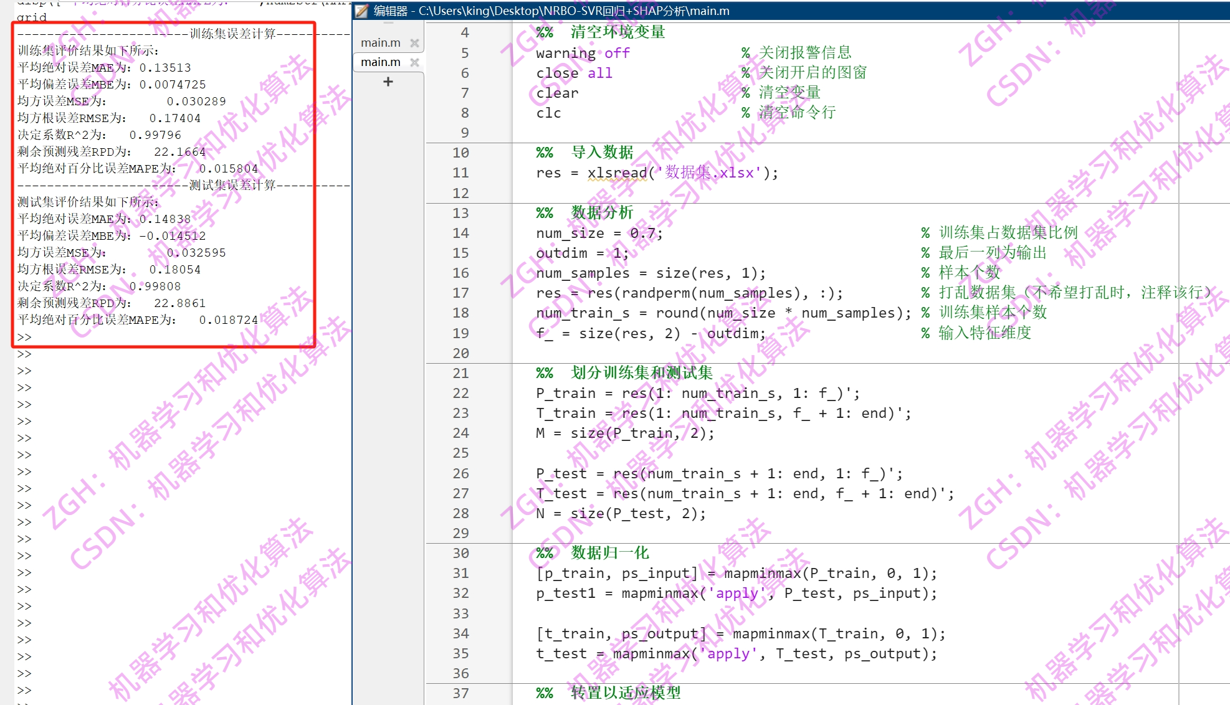Click line number 17 in the gutter

click(x=460, y=293)
